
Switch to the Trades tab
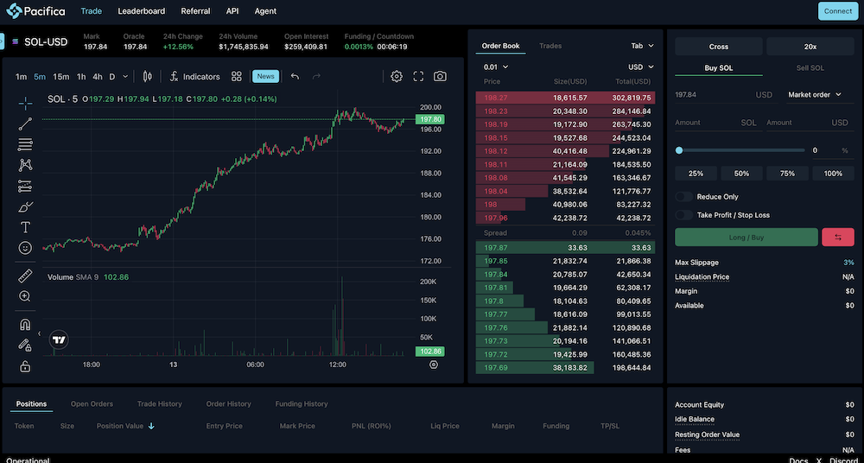coord(550,46)
